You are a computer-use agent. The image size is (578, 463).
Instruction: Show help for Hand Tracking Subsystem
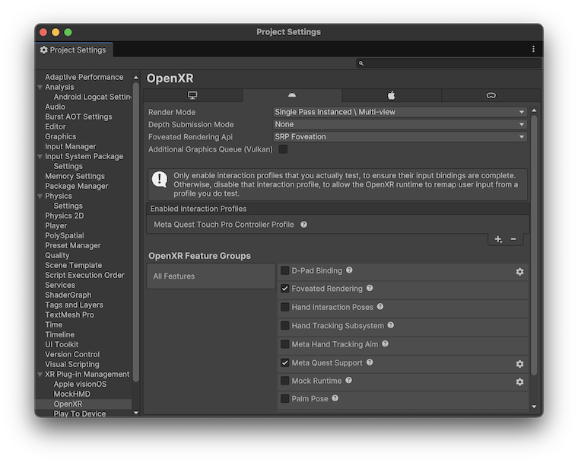pyautogui.click(x=391, y=325)
